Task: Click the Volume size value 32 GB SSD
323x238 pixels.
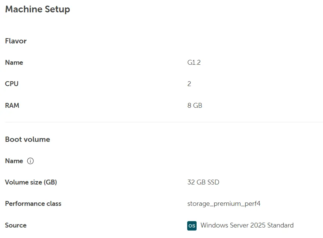Action: point(203,182)
